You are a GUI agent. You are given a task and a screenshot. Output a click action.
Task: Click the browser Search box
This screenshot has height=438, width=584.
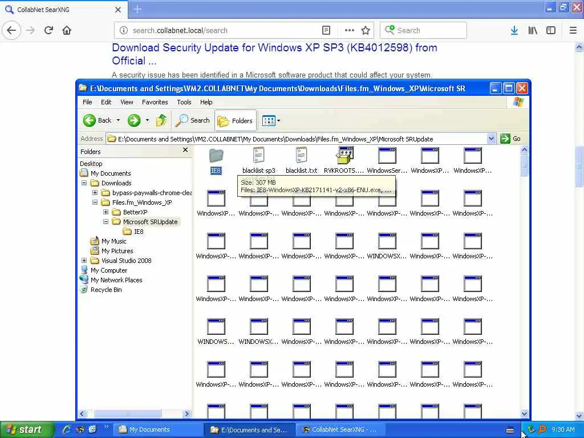pyautogui.click(x=423, y=30)
